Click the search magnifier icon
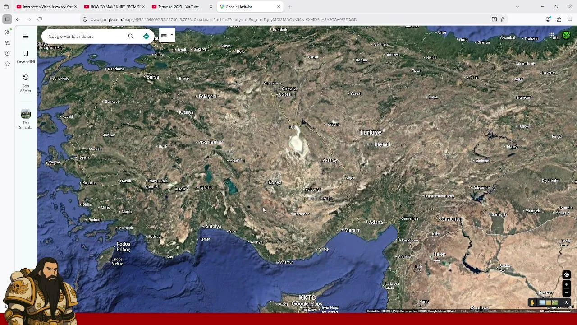The height and width of the screenshot is (325, 577). 131,36
